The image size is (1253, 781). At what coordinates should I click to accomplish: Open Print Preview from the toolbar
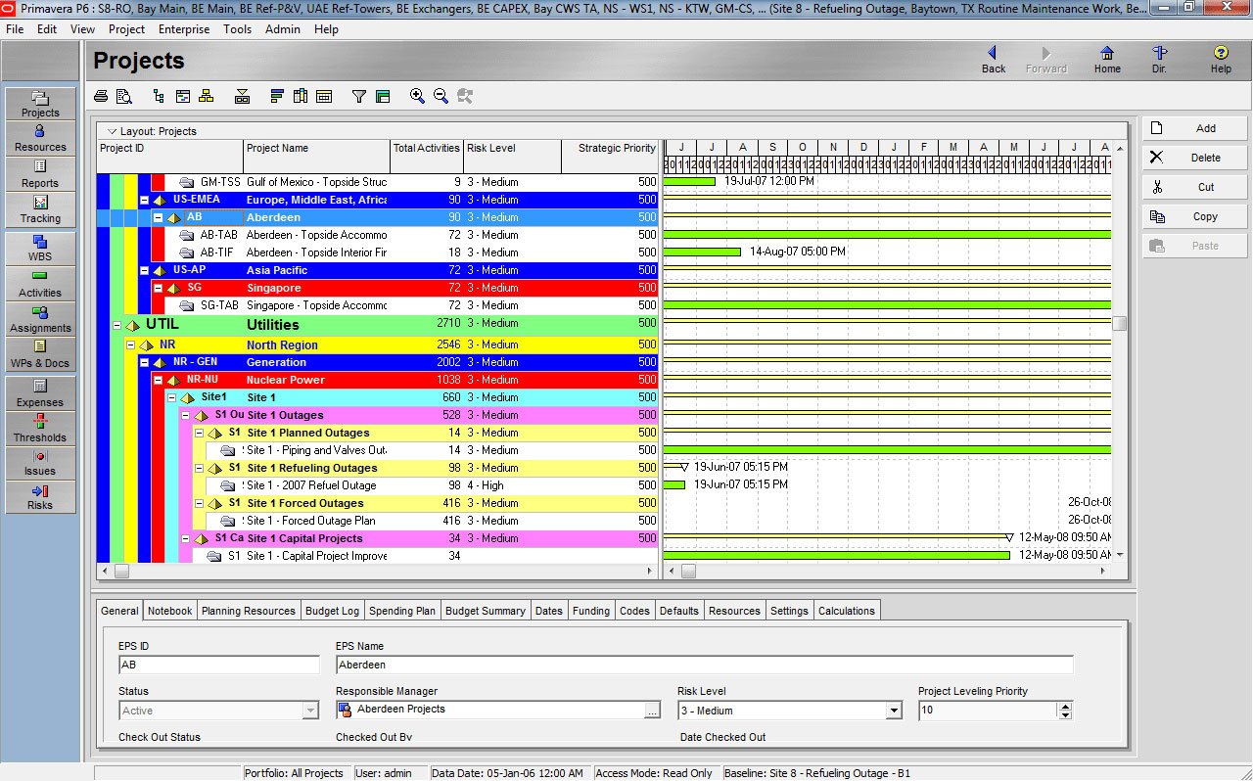pyautogui.click(x=124, y=96)
